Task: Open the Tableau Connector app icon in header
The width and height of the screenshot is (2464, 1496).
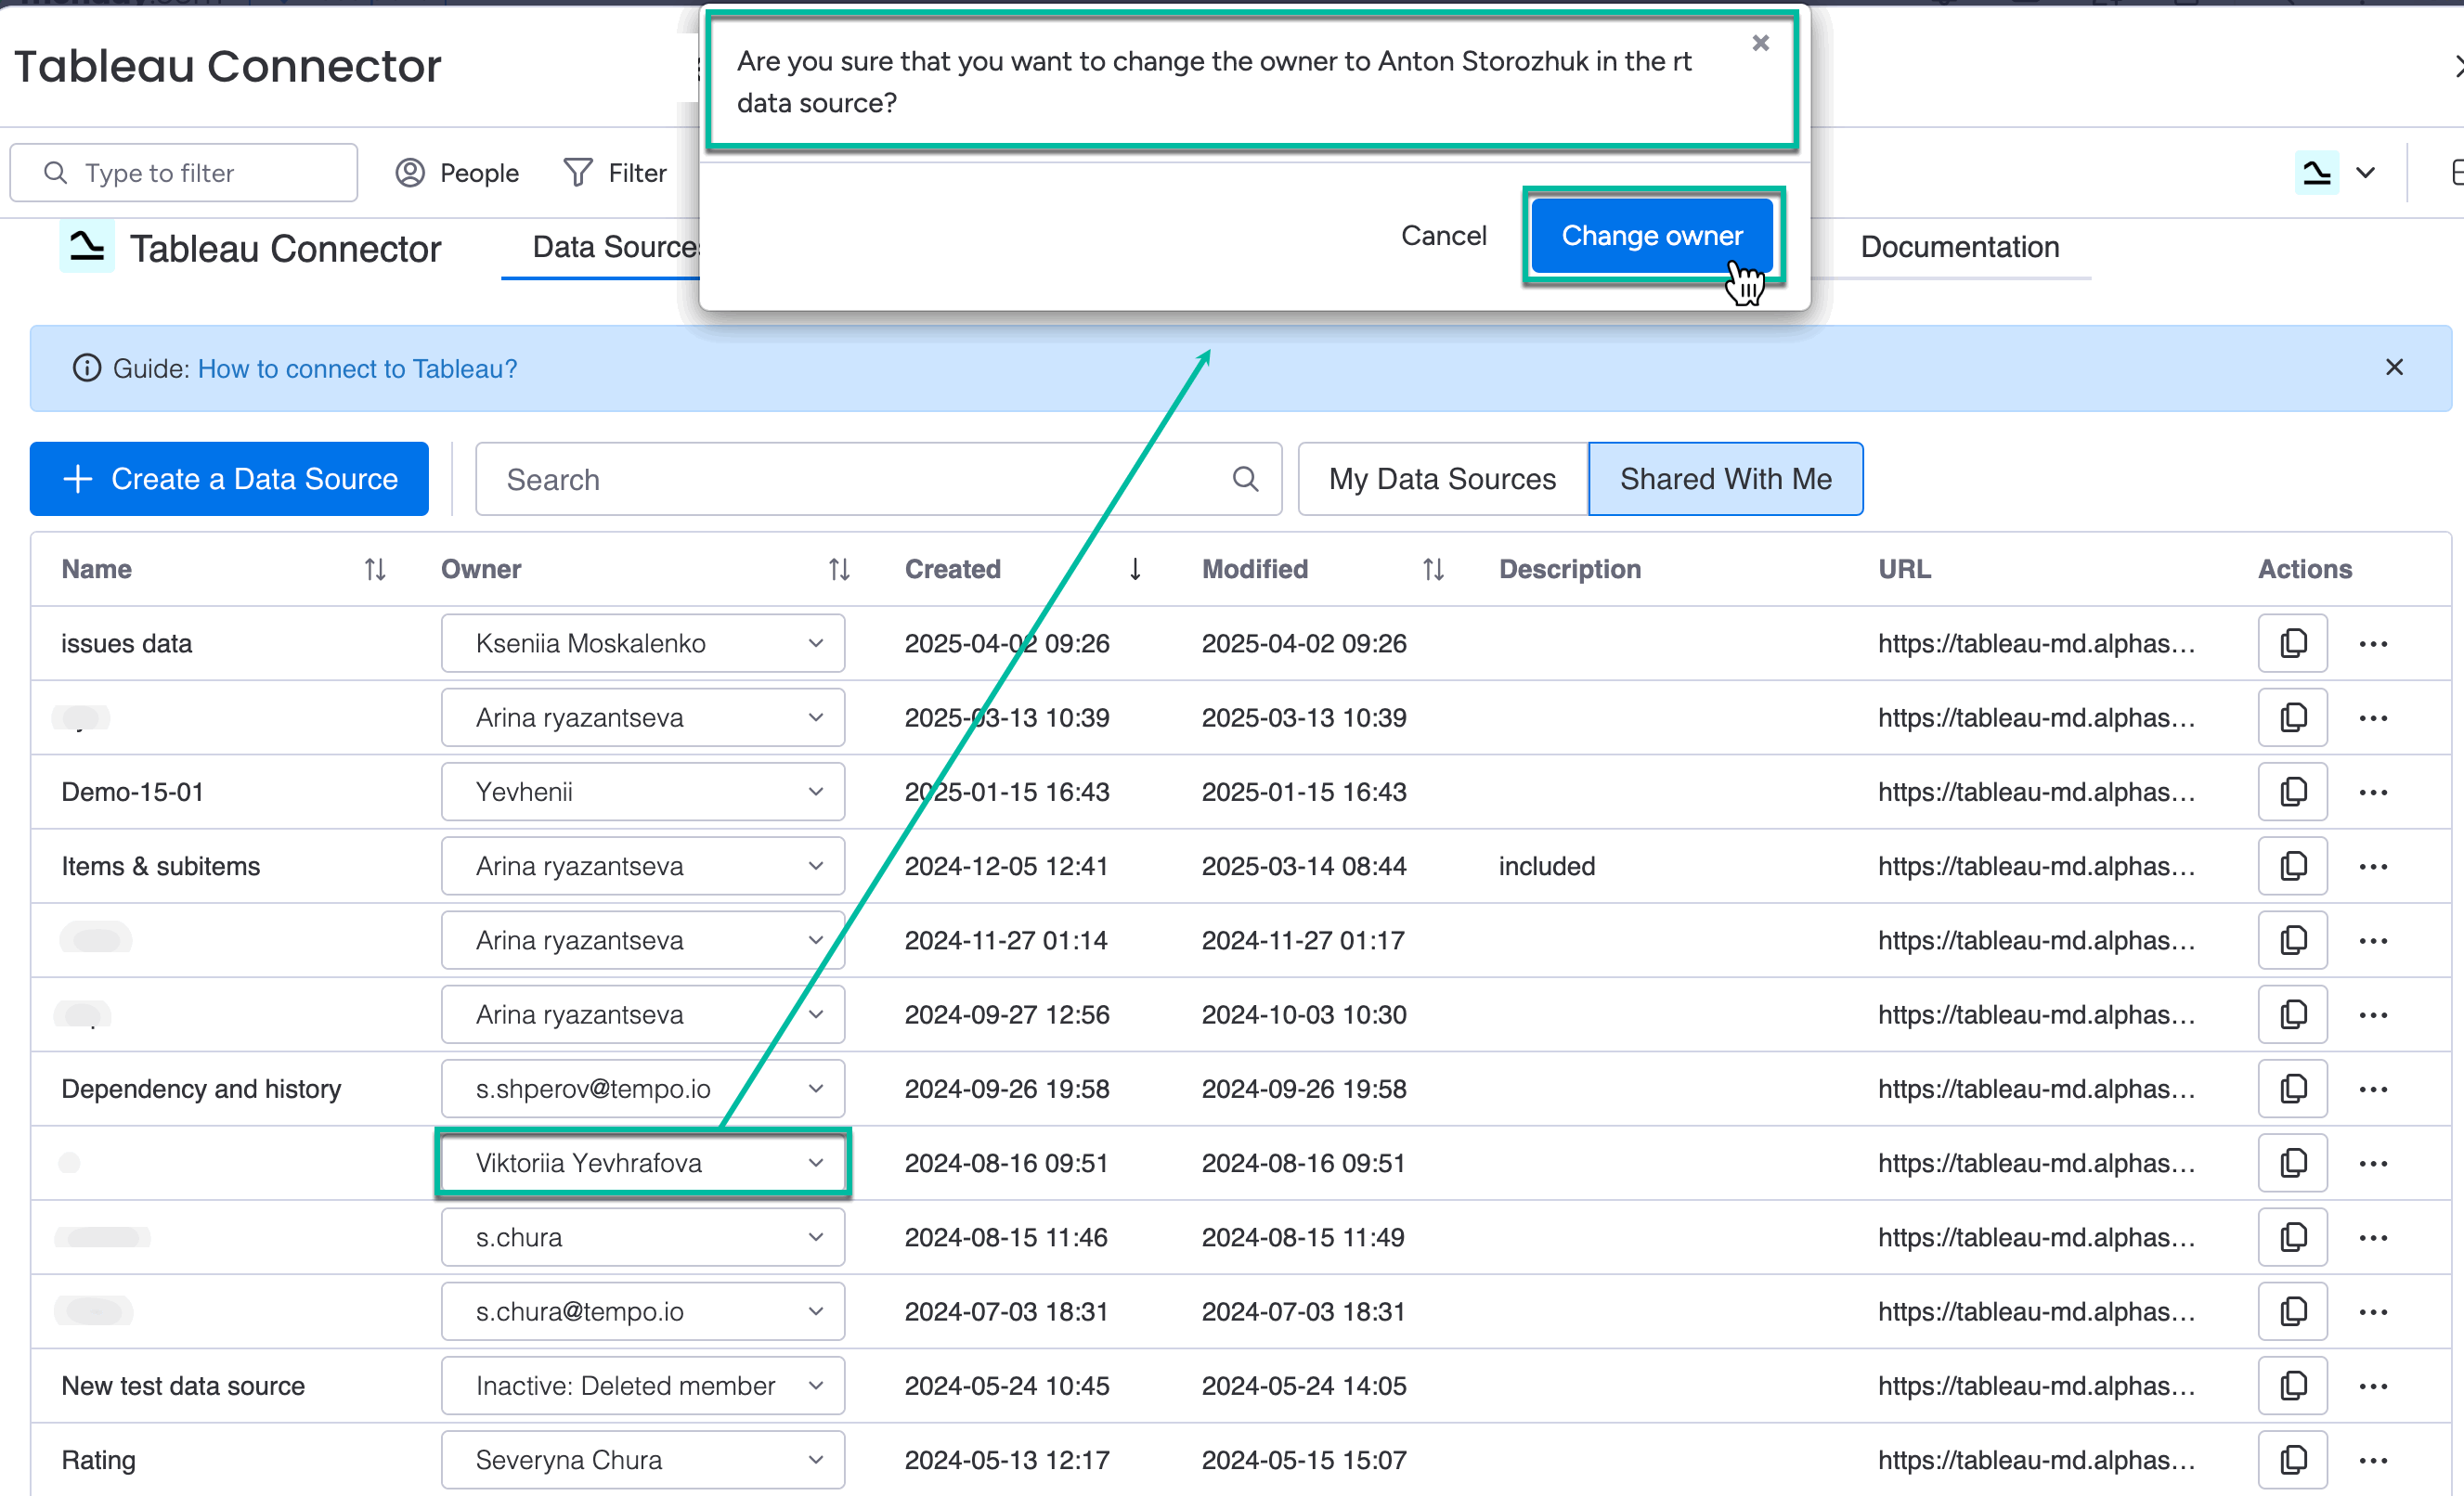Action: [x=86, y=247]
